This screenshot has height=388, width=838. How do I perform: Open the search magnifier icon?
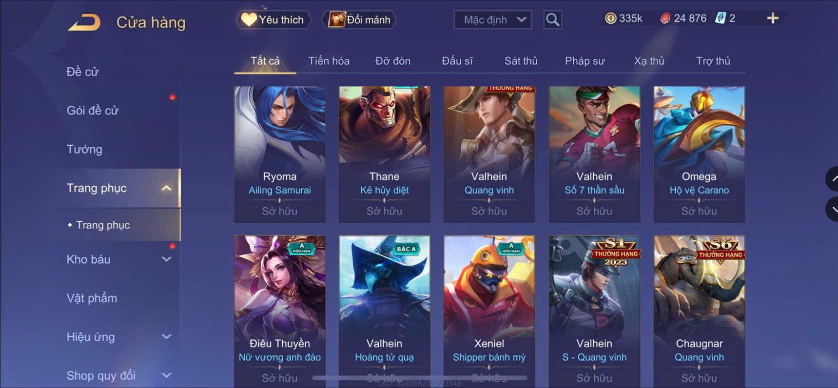coord(552,20)
